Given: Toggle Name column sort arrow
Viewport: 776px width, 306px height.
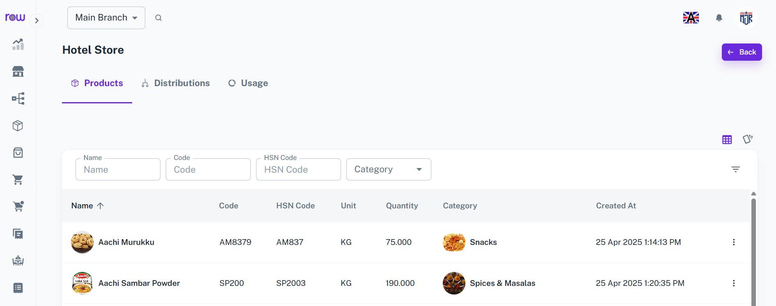Looking at the screenshot, I should [101, 206].
